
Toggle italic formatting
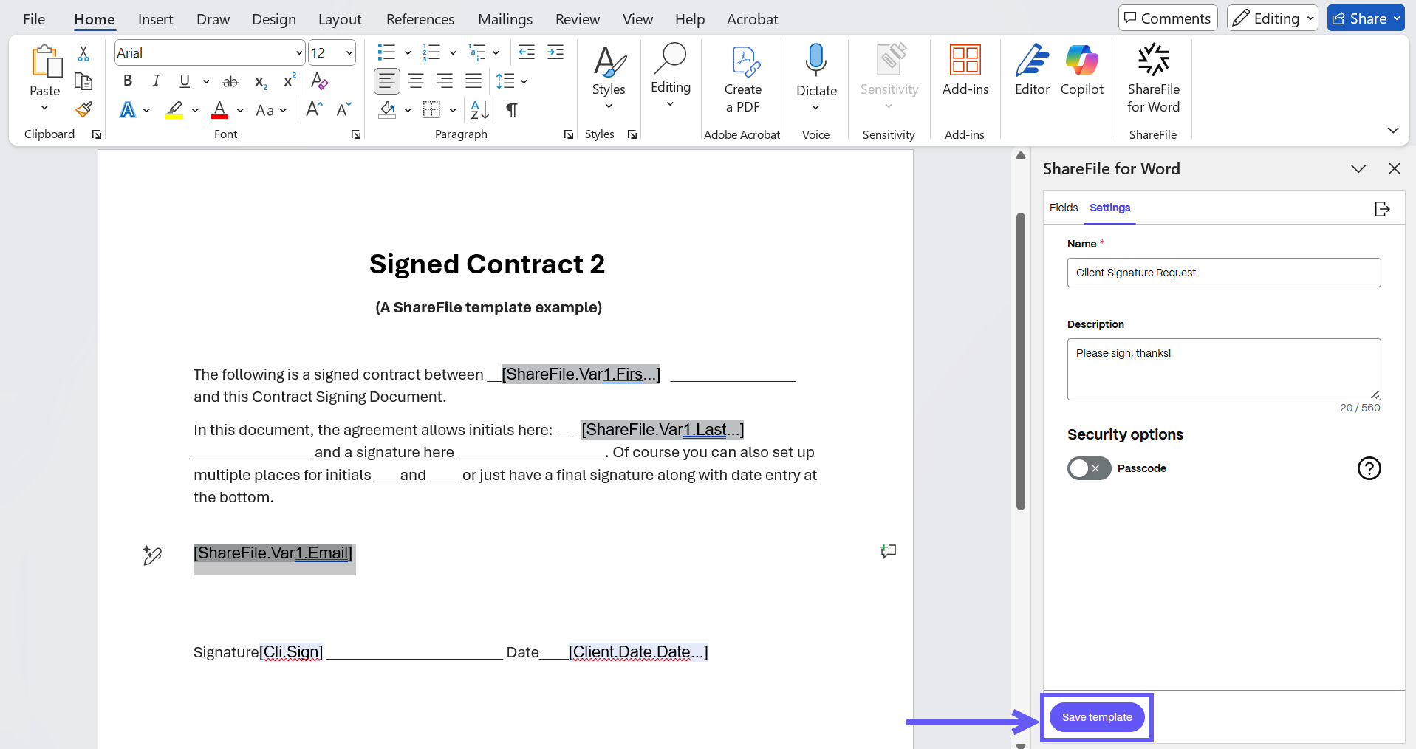156,81
